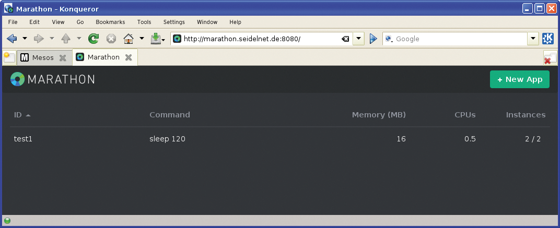The height and width of the screenshot is (228, 560).
Task: Open the test1 app row
Action: click(x=280, y=139)
